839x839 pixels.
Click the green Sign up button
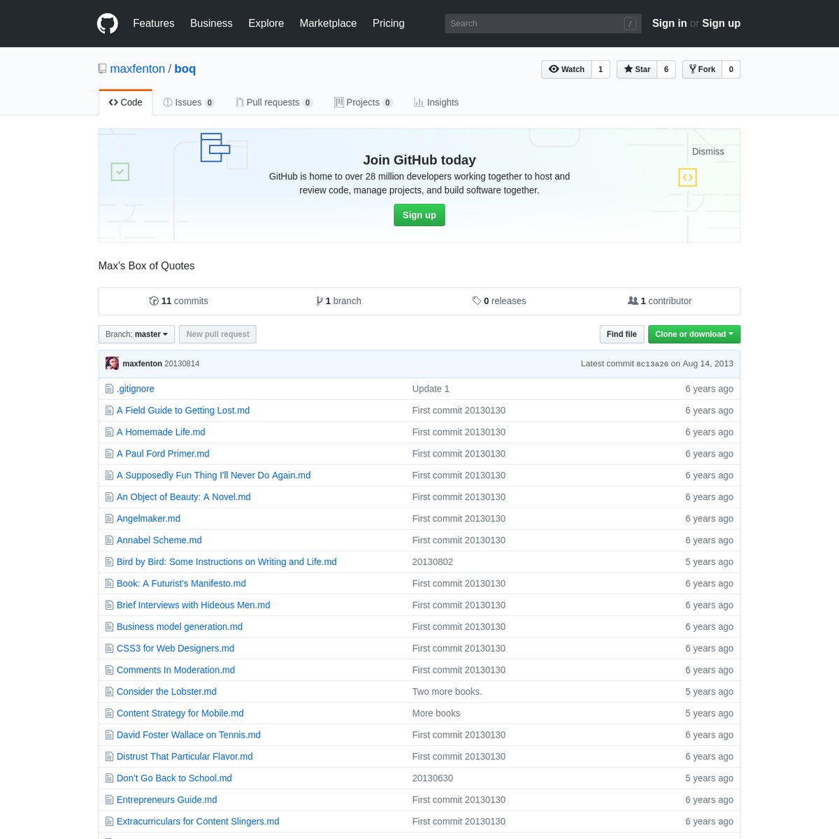click(x=419, y=215)
